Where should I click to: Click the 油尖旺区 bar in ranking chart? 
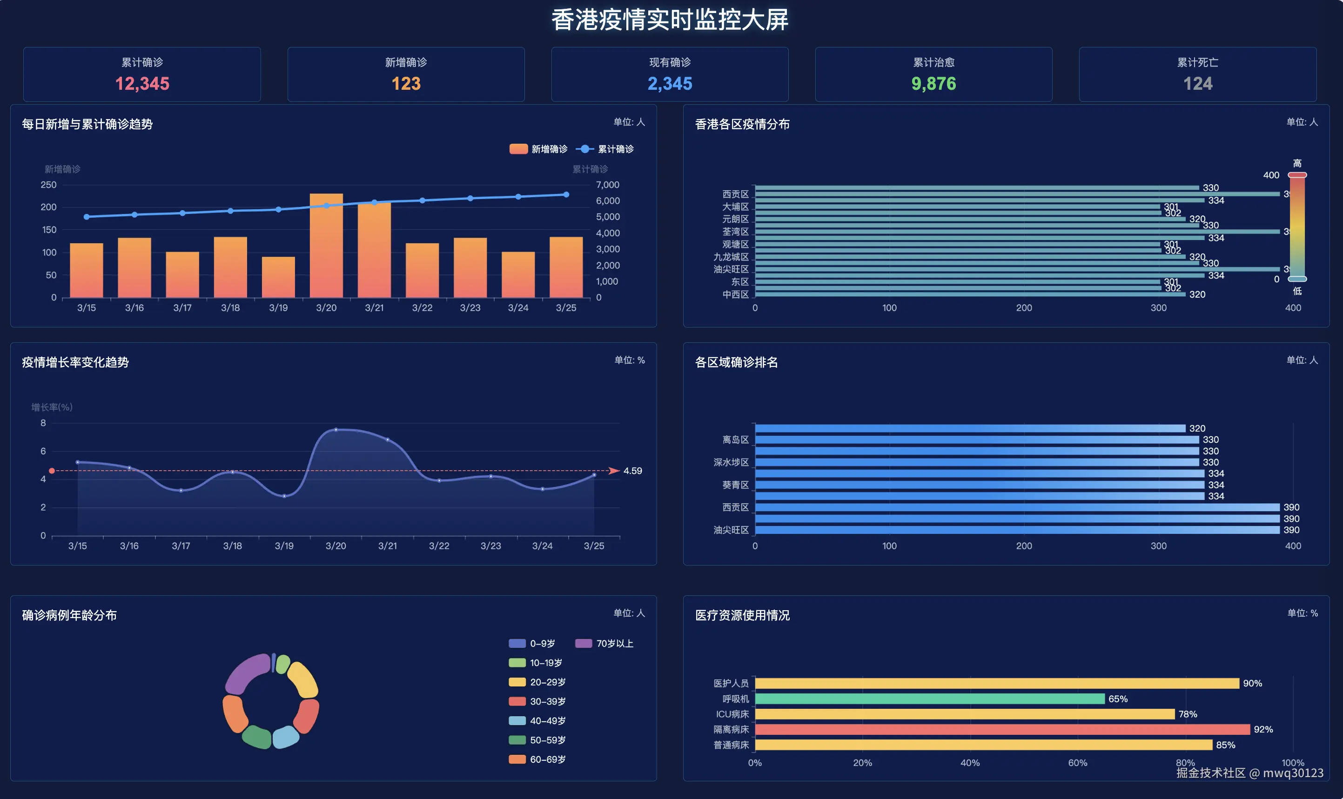1017,530
